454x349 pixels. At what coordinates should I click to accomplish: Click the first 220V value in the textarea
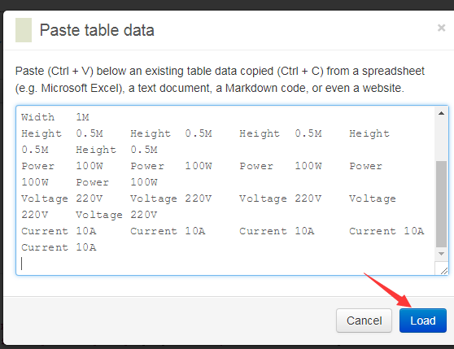tap(89, 198)
